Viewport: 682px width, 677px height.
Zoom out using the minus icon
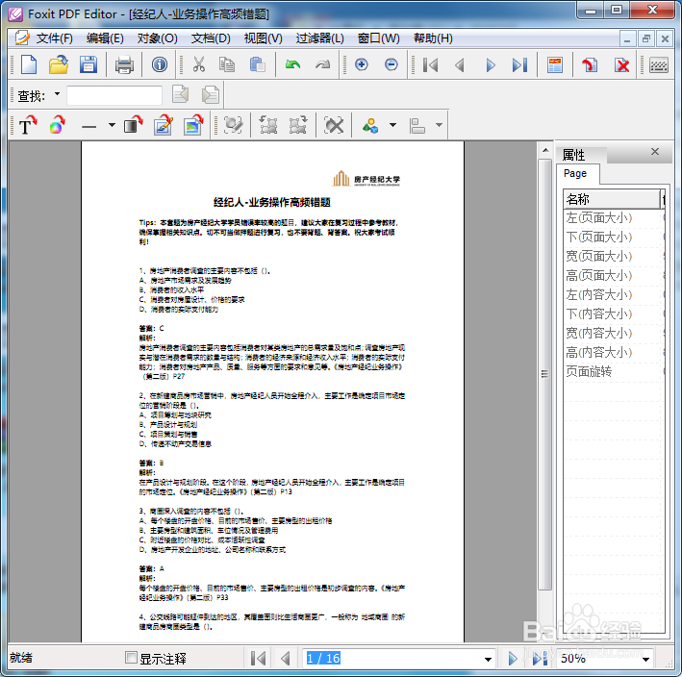click(x=392, y=64)
